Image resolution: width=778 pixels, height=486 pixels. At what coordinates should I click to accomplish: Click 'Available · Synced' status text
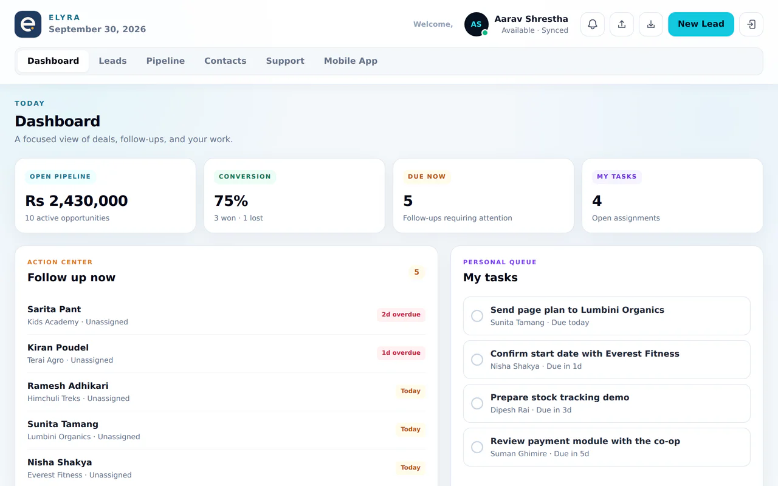tap(535, 30)
